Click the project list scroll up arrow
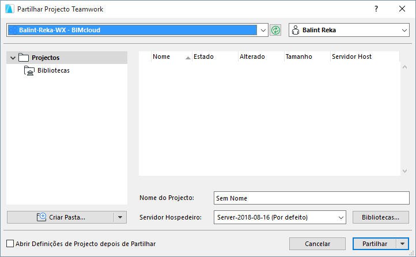The height and width of the screenshot is (257, 416). coord(404,67)
